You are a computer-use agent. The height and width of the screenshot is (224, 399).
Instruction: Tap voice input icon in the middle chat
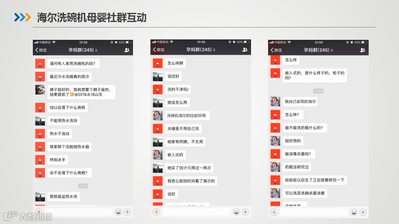coord(156,212)
